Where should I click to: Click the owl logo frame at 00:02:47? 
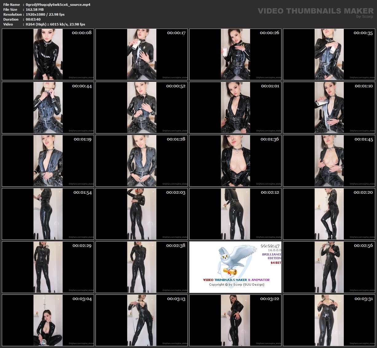pos(235,267)
